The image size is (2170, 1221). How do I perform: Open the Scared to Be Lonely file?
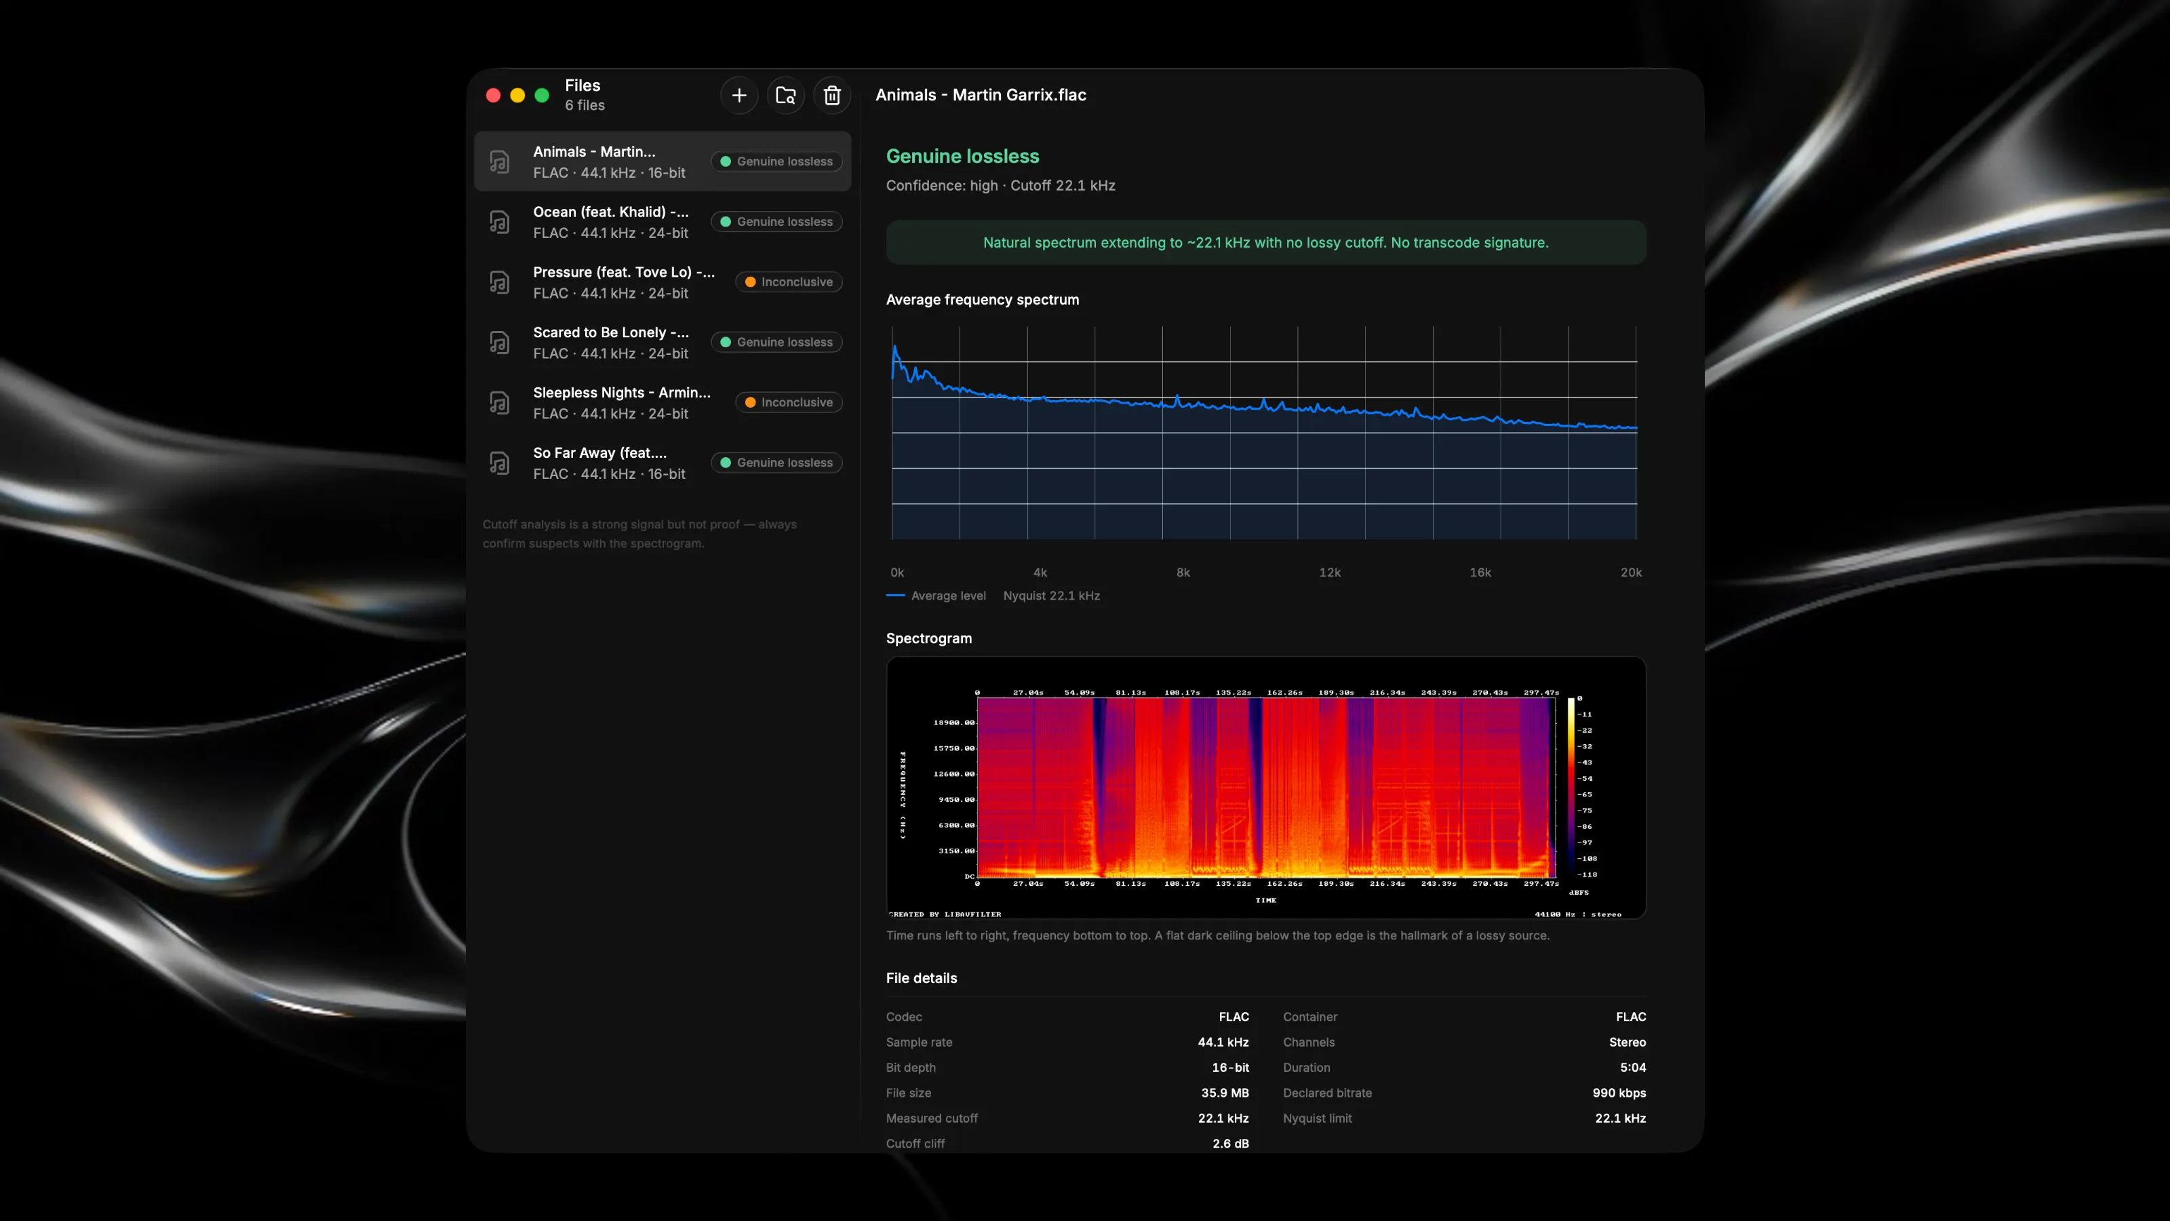coord(662,343)
